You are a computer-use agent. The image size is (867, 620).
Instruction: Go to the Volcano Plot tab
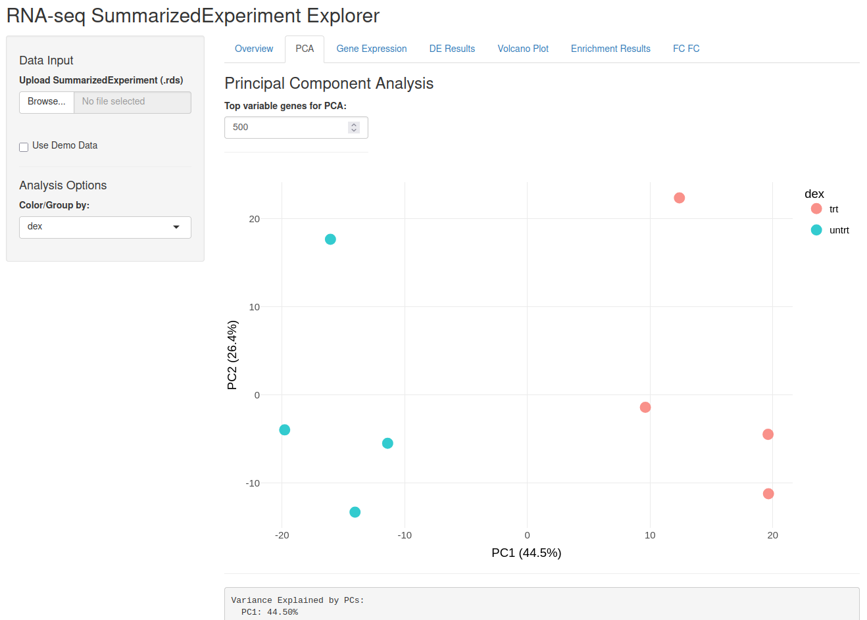coord(523,49)
